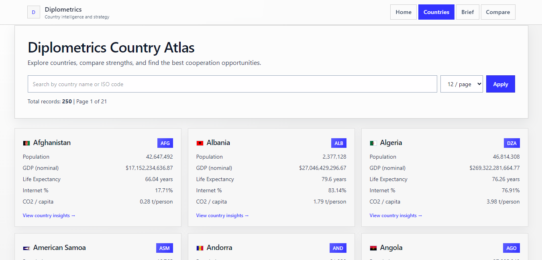Click the Angola flag icon
This screenshot has height=260, width=542.
click(x=373, y=248)
